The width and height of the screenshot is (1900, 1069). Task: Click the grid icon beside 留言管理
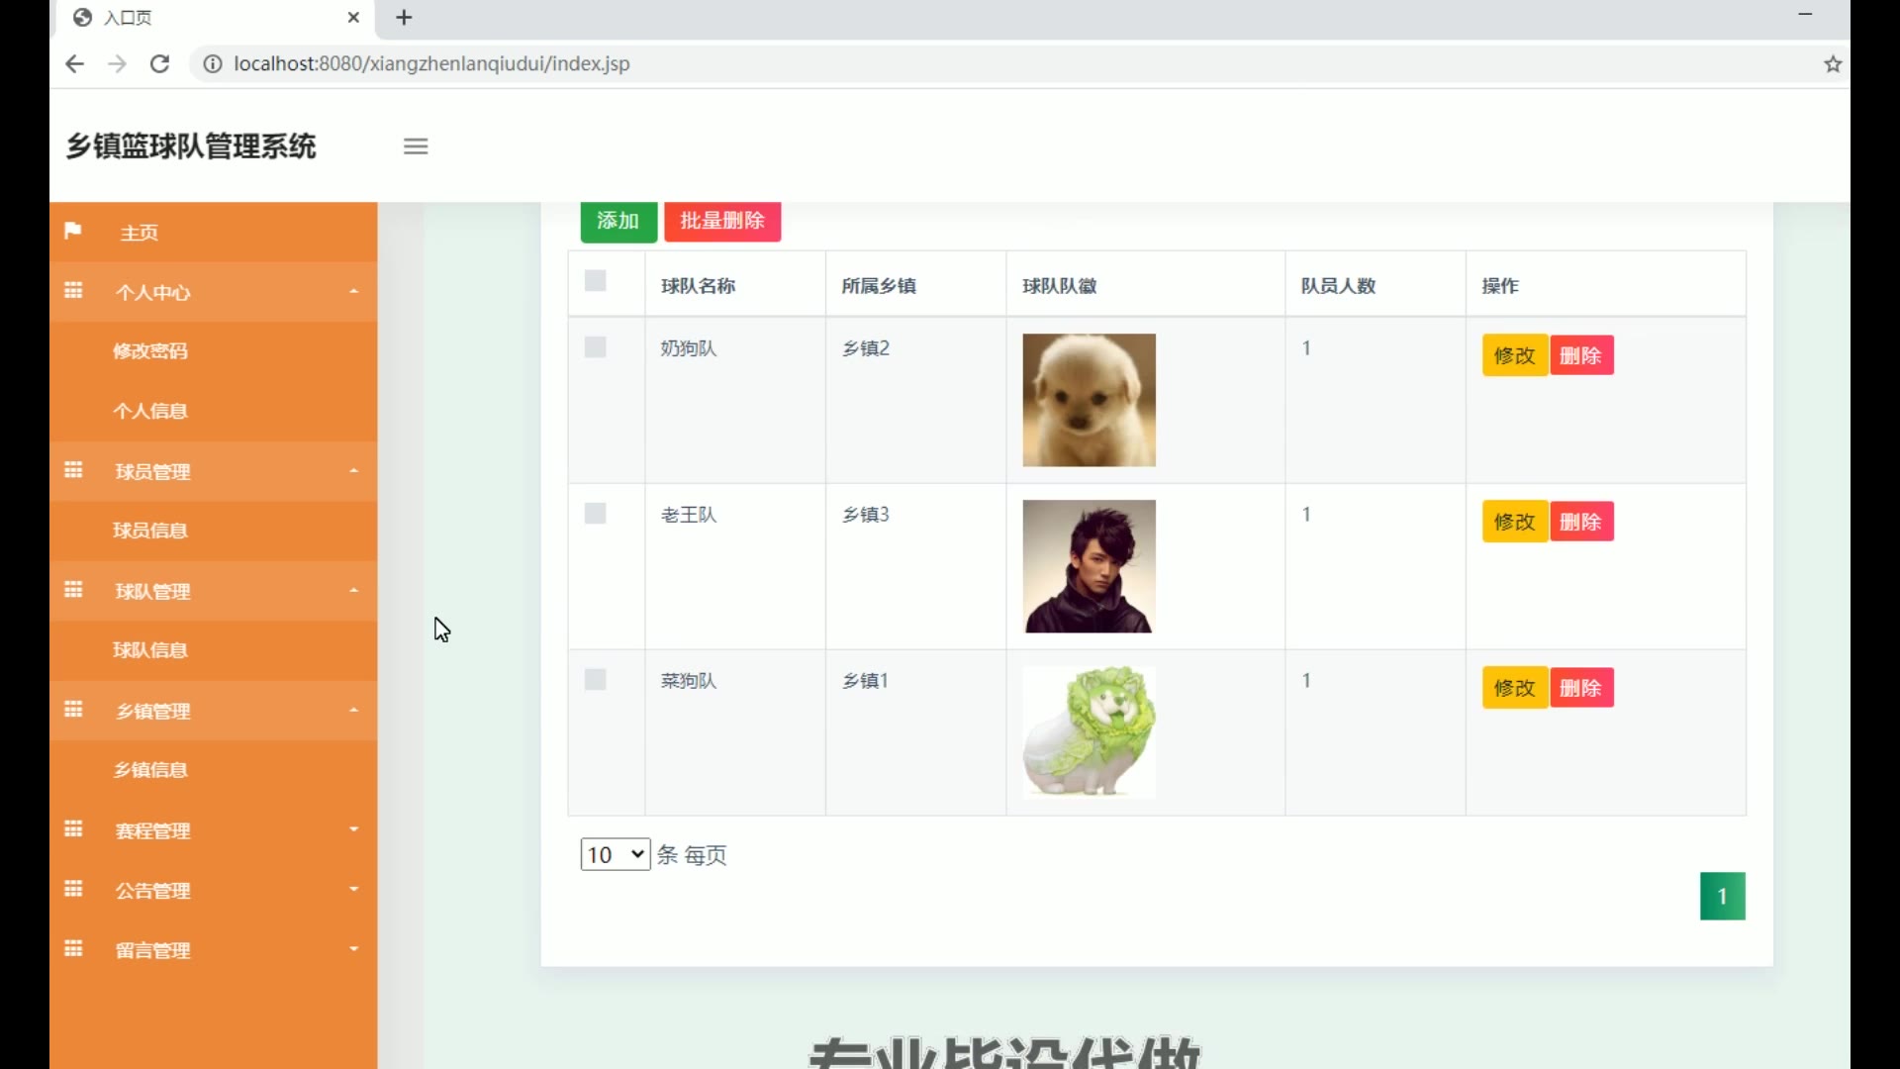(73, 949)
